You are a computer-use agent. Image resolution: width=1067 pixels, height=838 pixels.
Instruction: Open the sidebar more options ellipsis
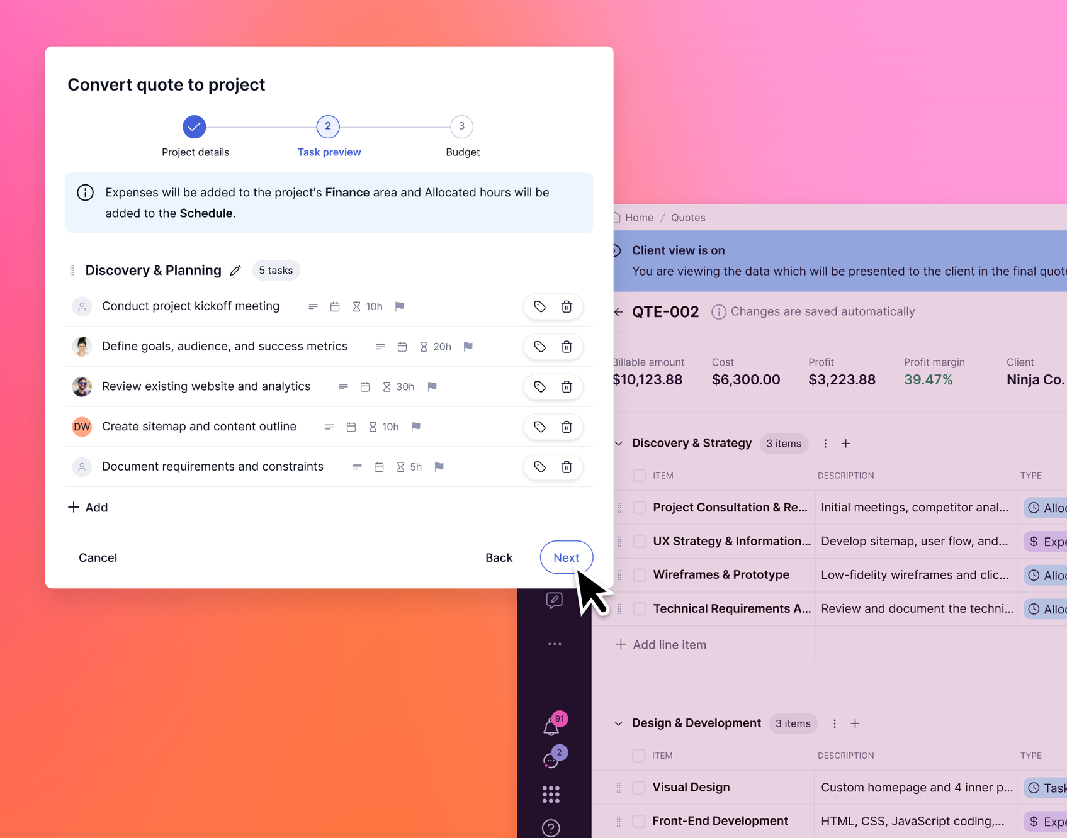click(x=555, y=644)
